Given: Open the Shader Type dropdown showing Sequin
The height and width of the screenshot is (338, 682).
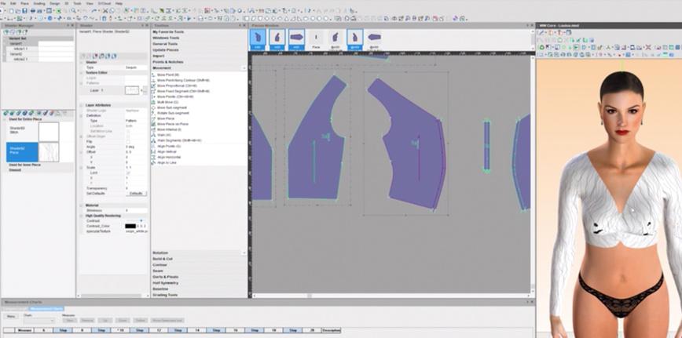Looking at the screenshot, I should tap(136, 67).
